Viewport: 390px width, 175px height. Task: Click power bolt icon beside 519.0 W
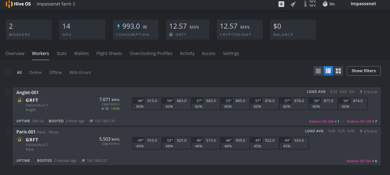click(x=361, y=92)
